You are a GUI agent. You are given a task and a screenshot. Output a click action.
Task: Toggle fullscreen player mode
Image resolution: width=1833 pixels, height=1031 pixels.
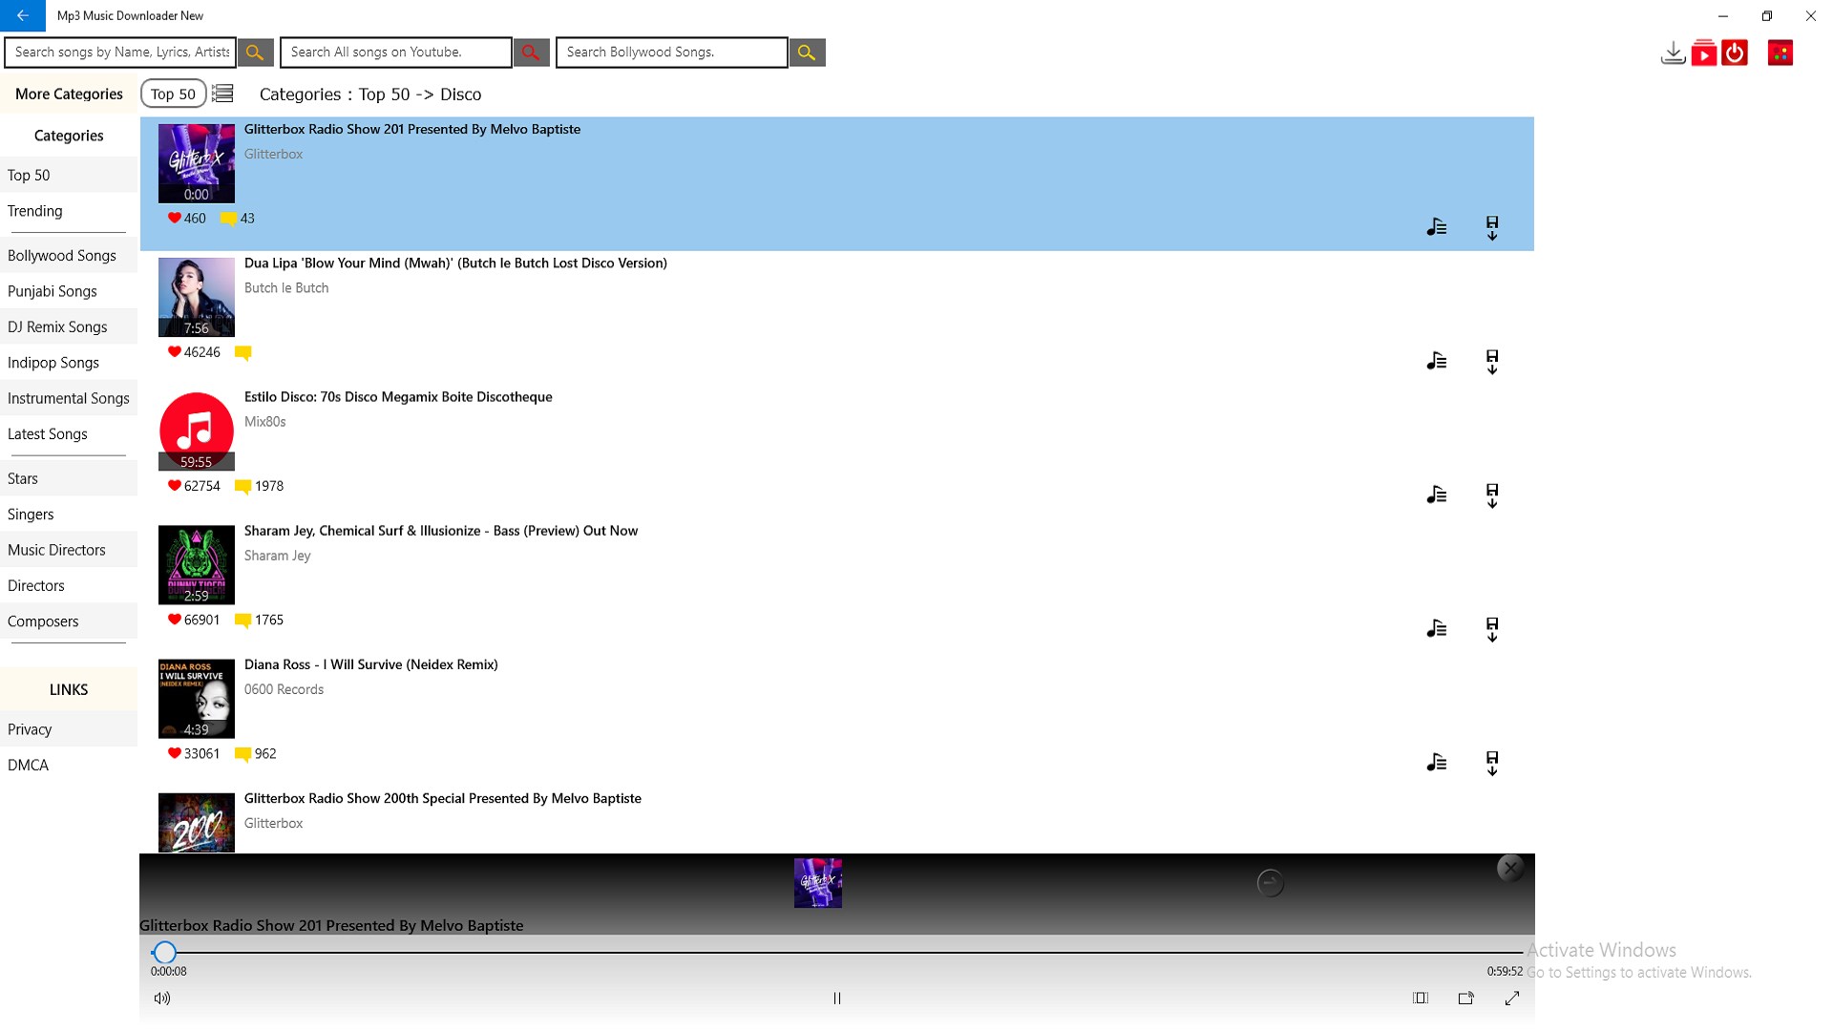point(1512,998)
